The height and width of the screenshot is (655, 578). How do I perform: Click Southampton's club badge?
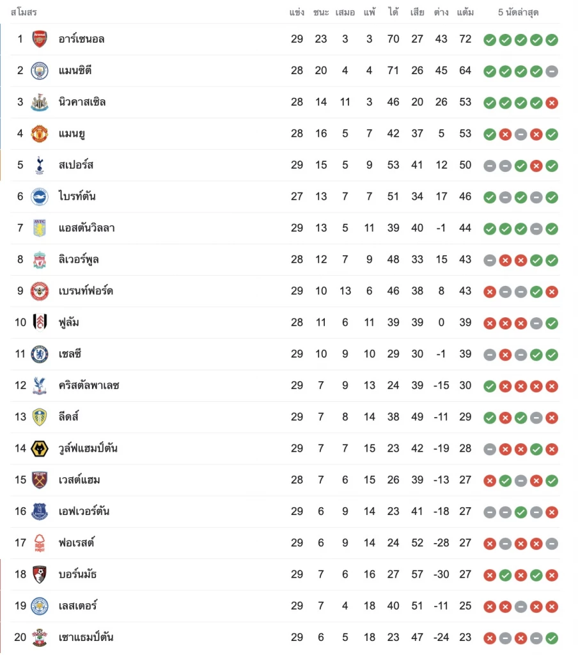[40, 637]
